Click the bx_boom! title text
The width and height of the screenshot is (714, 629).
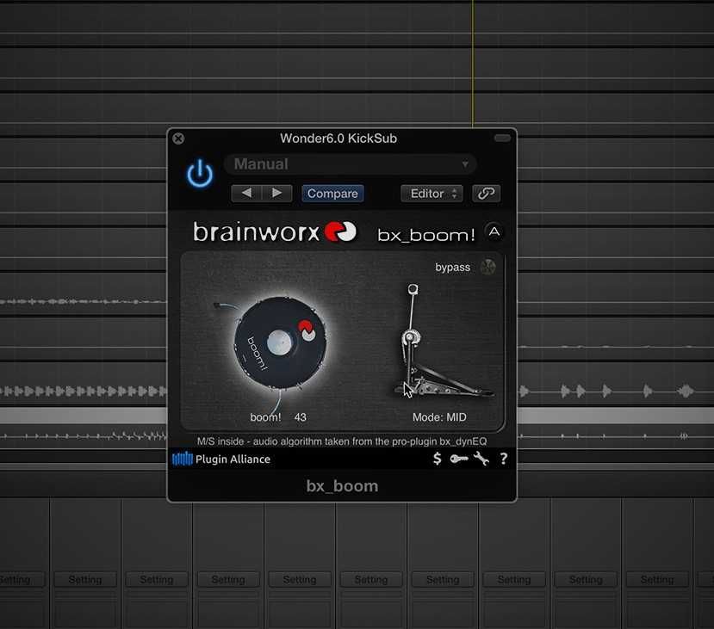(x=426, y=235)
